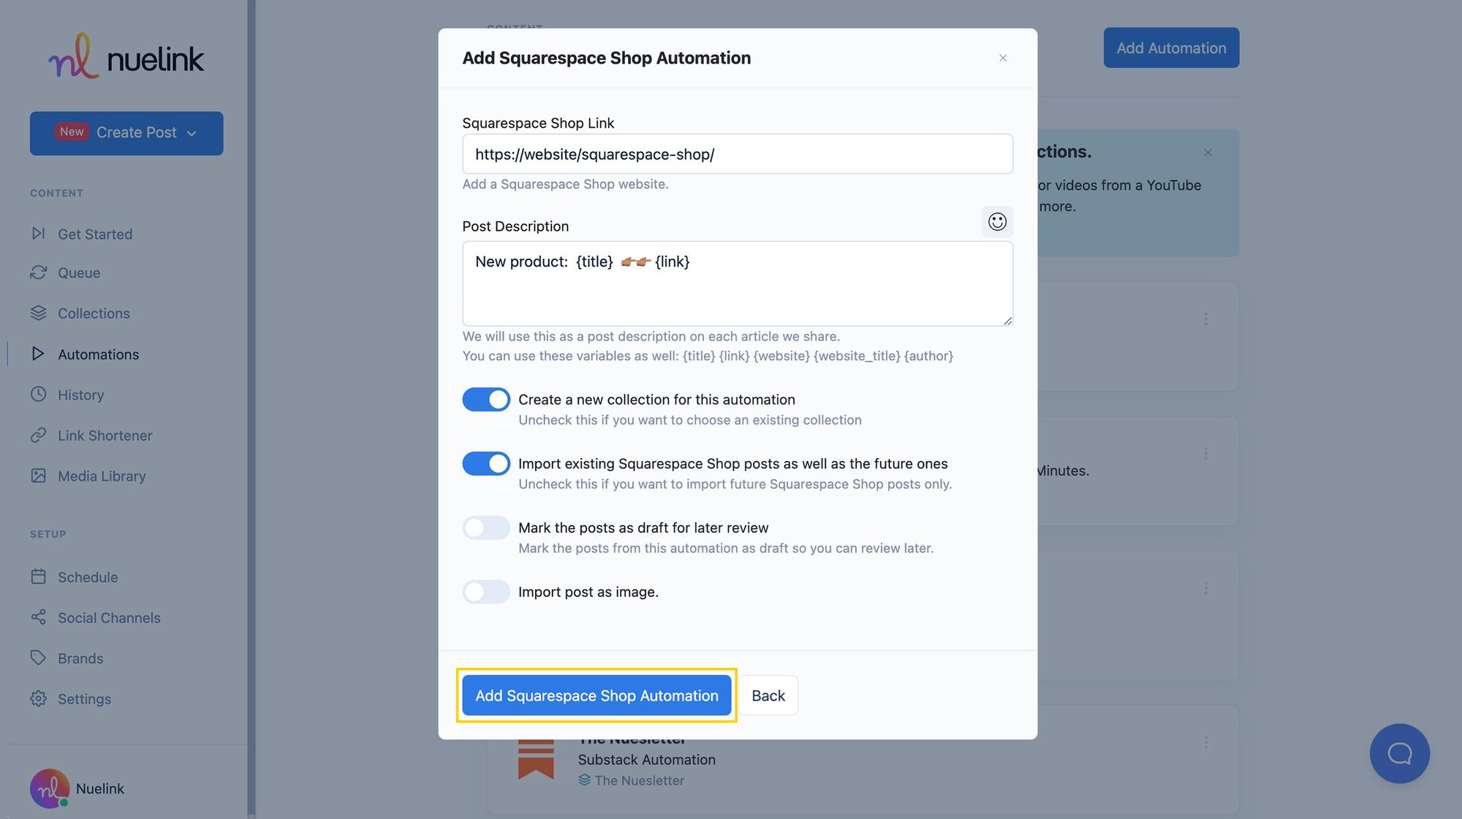
Task: Open emoji picker for Post Description
Action: pos(997,221)
